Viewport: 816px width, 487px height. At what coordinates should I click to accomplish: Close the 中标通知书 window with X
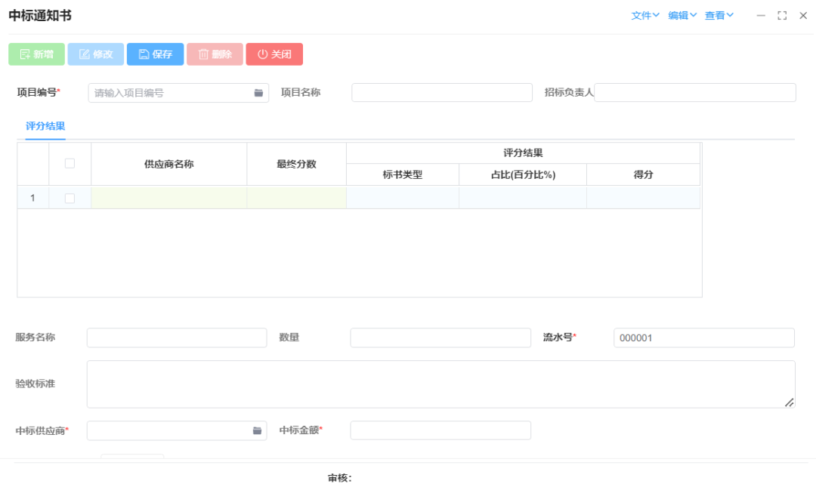(803, 16)
